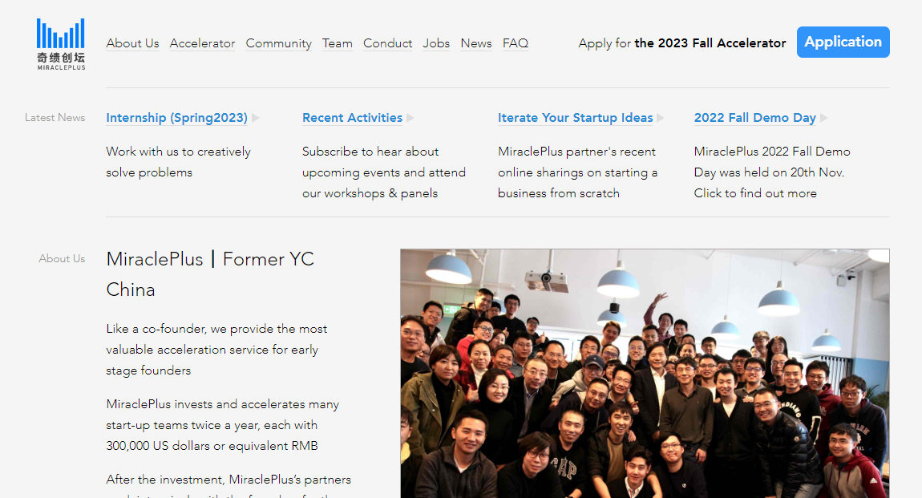Viewport: 922px width, 498px height.
Task: Open the 2022 Fall Demo Day link
Action: (x=755, y=118)
